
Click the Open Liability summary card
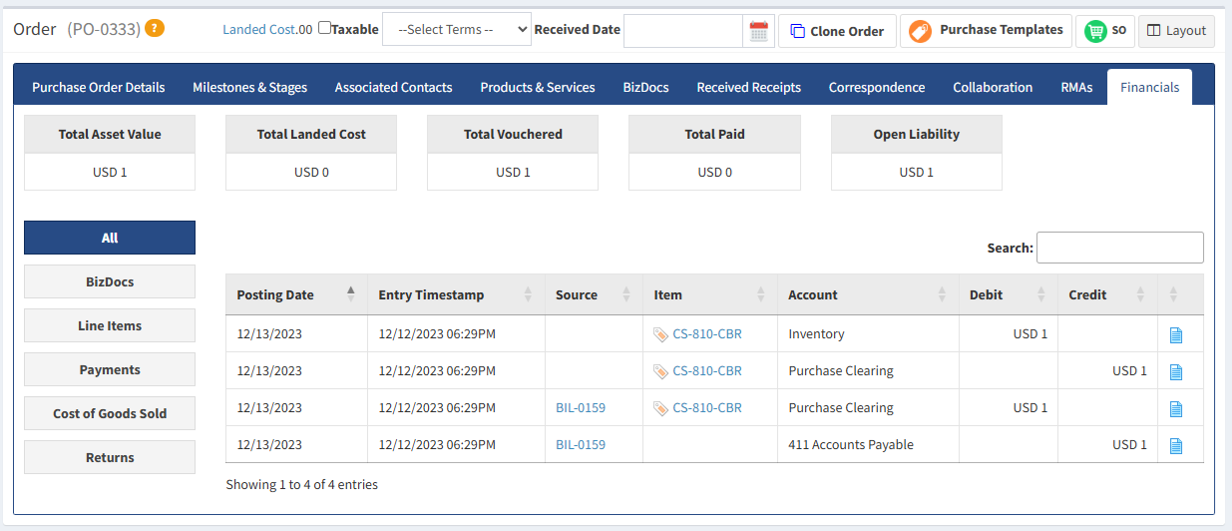[917, 153]
